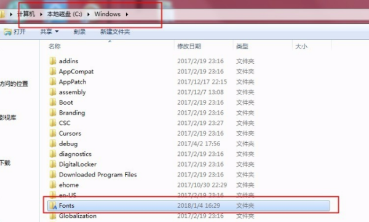Click 新建文件夹 to create a folder

115,32
